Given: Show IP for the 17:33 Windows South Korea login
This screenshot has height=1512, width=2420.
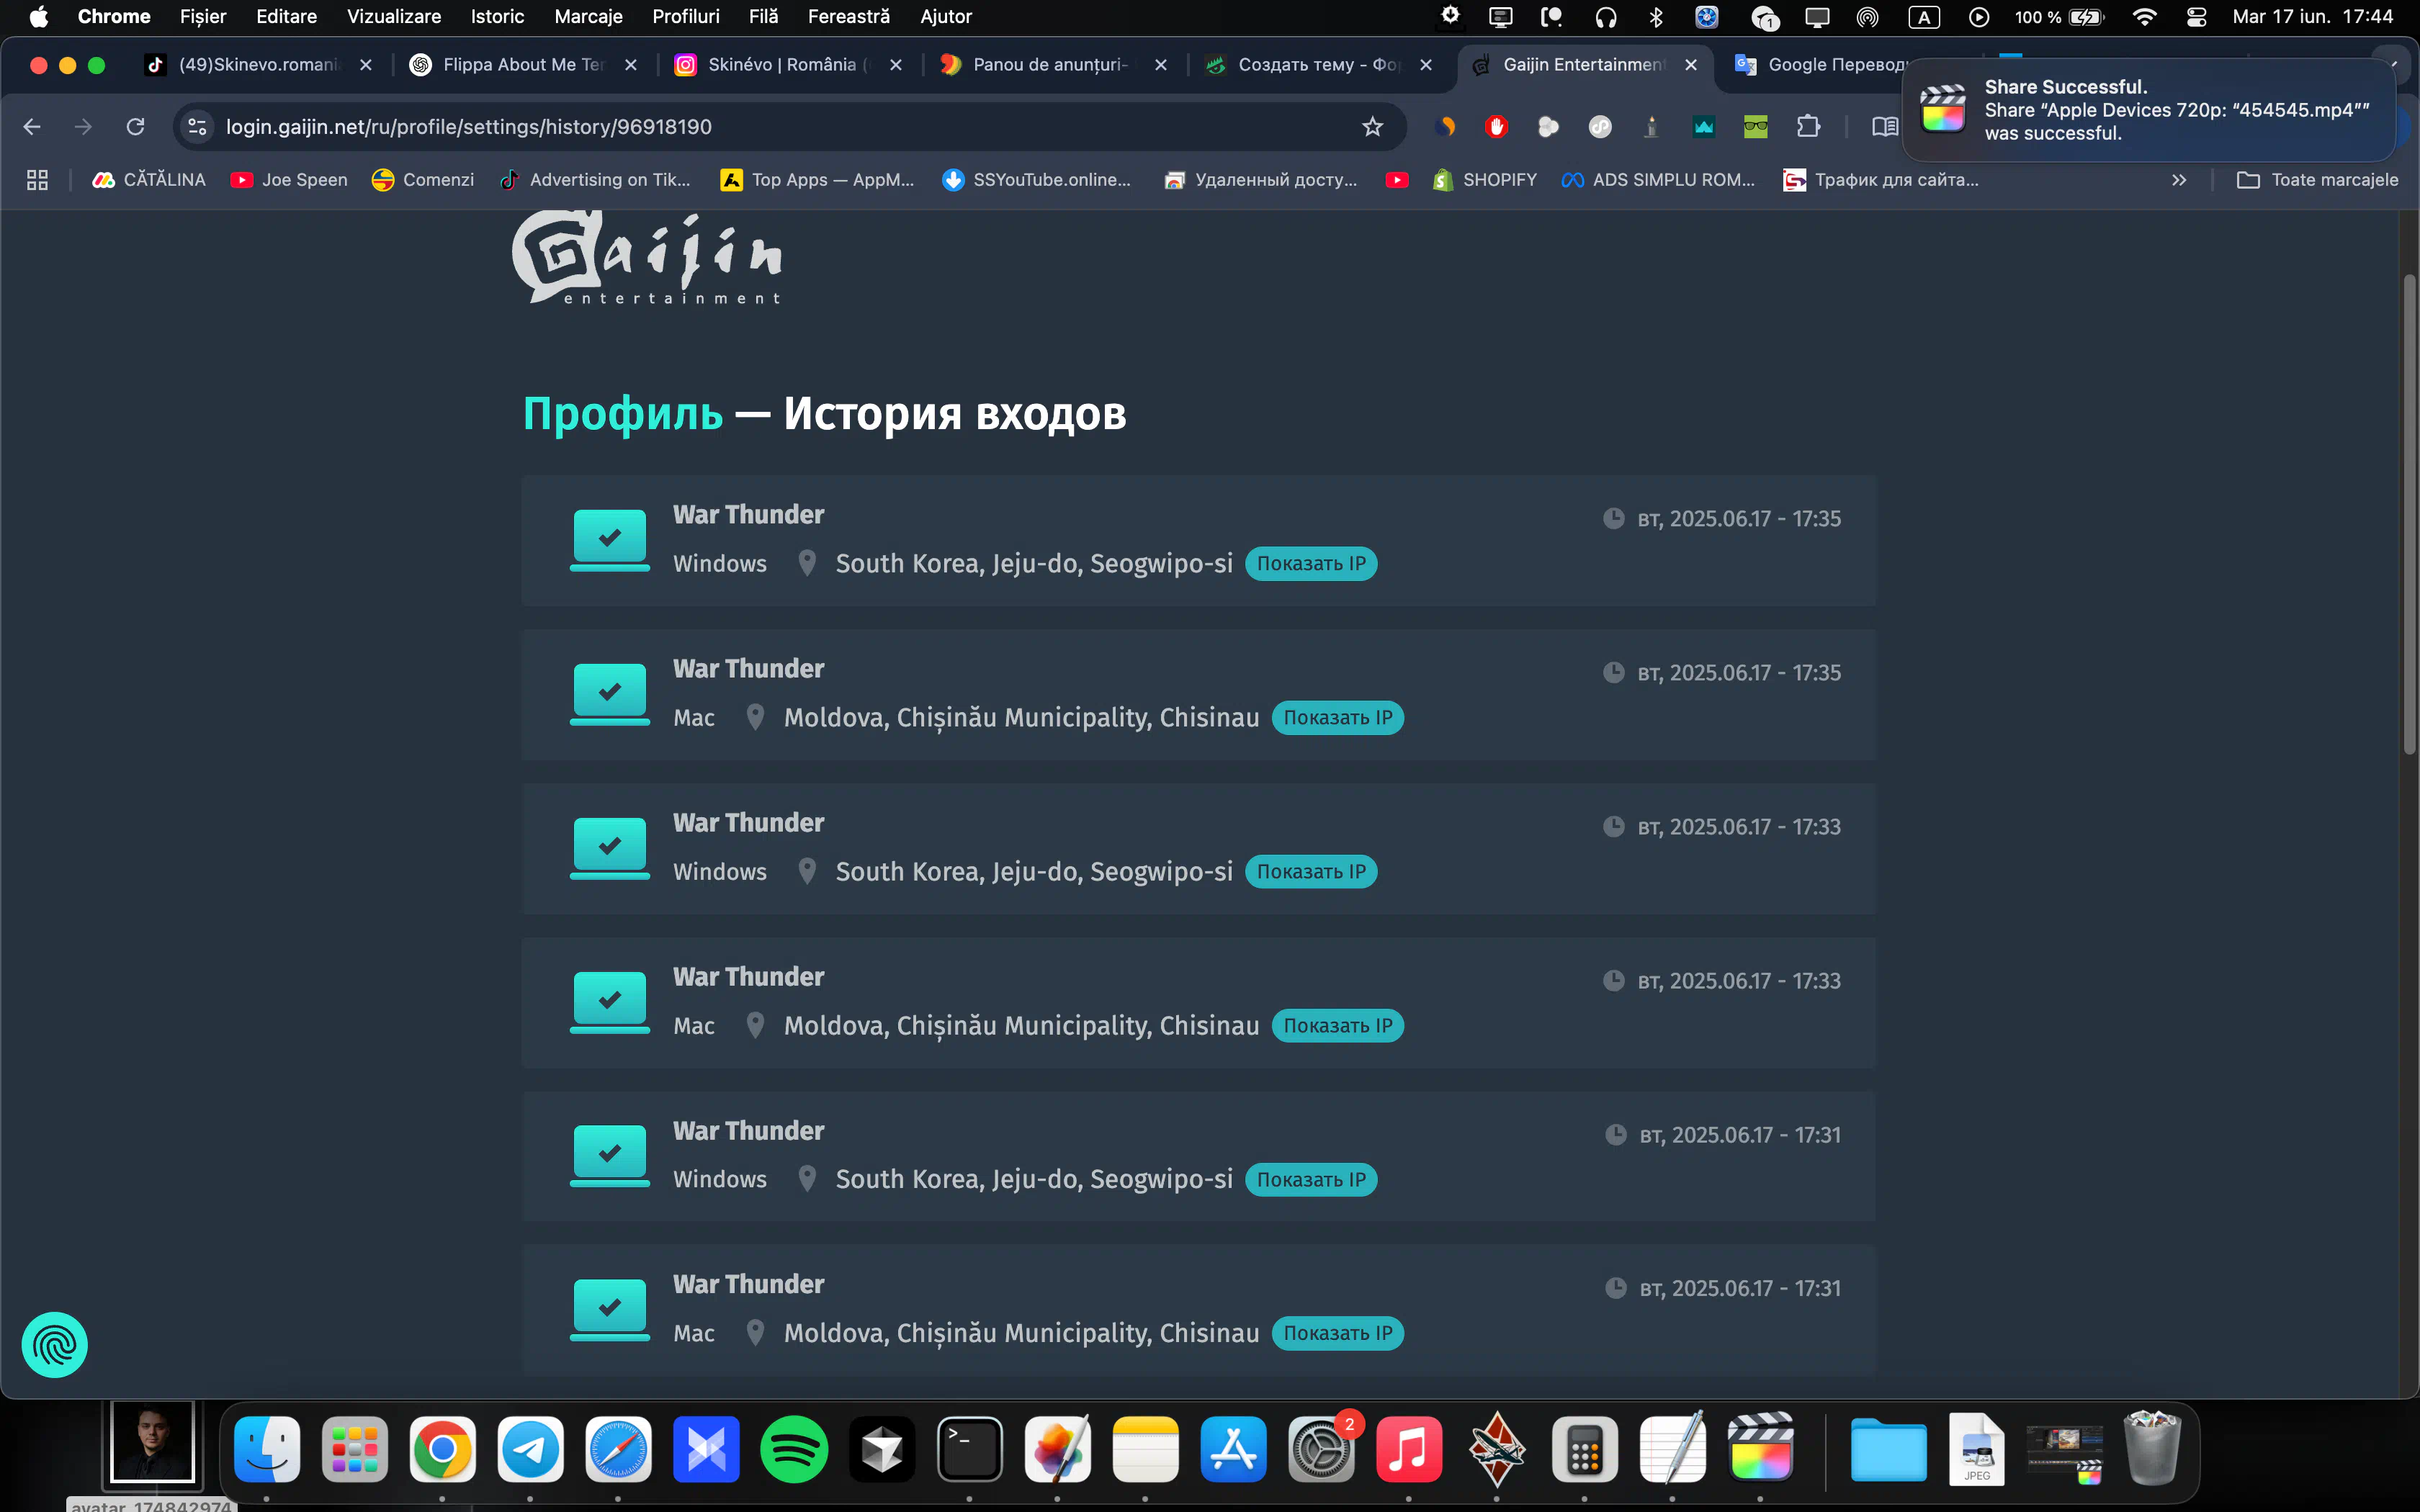Looking at the screenshot, I should [x=1310, y=871].
